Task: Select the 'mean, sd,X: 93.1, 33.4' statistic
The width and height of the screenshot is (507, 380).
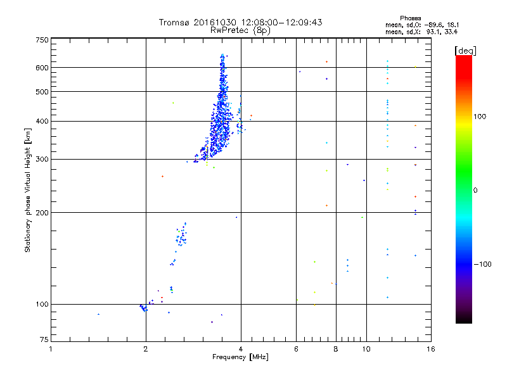Action: pyautogui.click(x=421, y=32)
